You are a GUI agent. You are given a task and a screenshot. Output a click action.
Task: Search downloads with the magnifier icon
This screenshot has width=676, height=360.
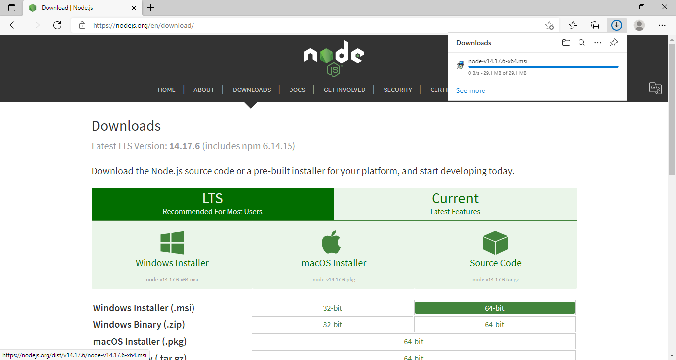tap(582, 43)
